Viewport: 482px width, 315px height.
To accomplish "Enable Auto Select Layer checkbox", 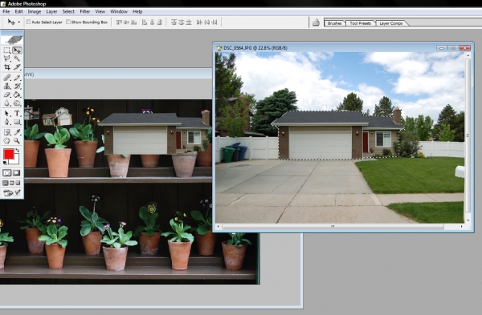I will point(28,22).
